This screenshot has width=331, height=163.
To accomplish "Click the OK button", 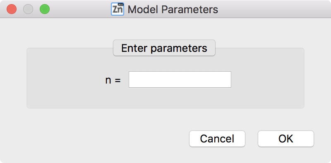I will [286, 139].
